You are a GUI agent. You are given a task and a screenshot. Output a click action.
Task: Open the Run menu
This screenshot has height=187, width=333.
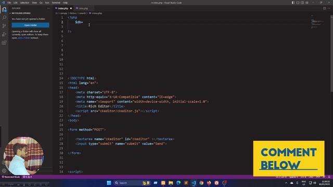[47, 3]
